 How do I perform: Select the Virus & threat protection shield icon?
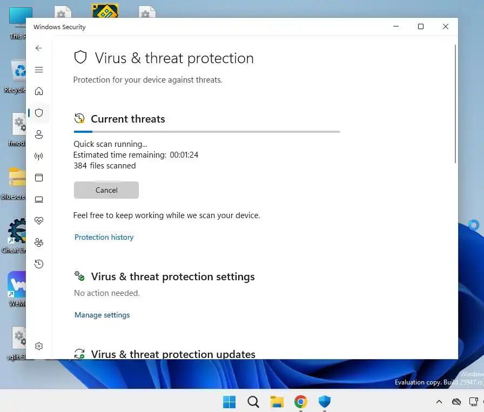pos(38,113)
